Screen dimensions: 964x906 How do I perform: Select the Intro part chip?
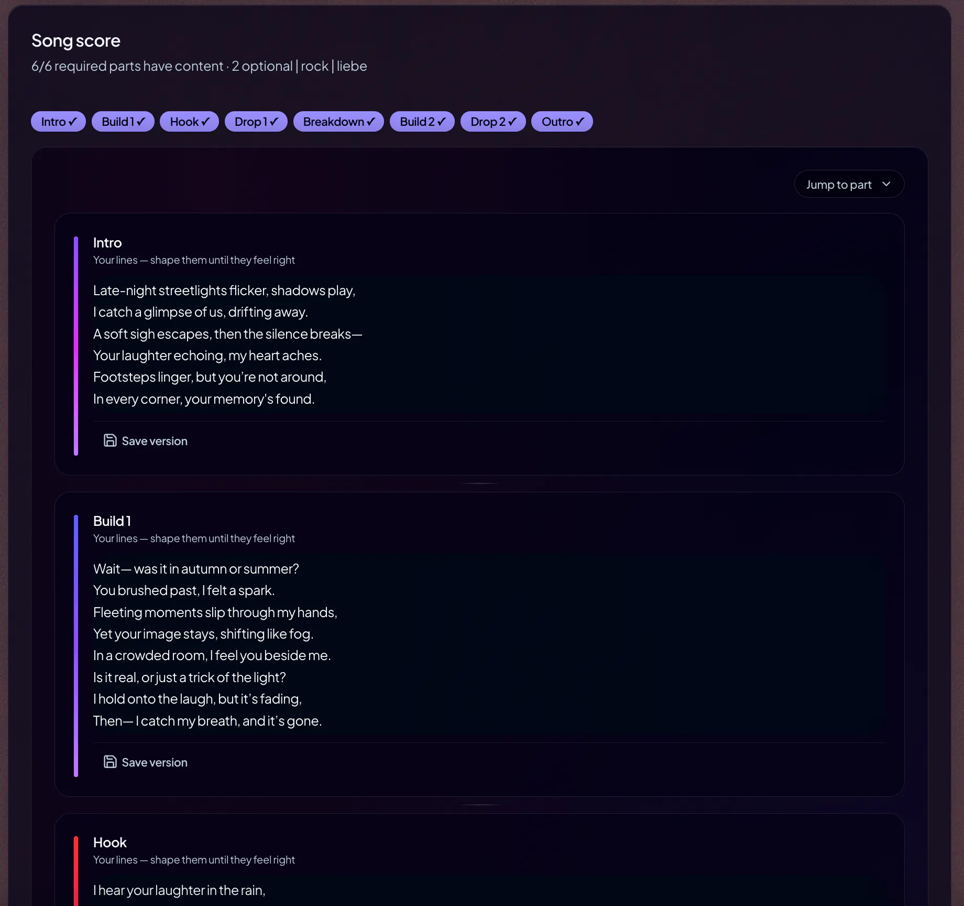click(x=58, y=122)
